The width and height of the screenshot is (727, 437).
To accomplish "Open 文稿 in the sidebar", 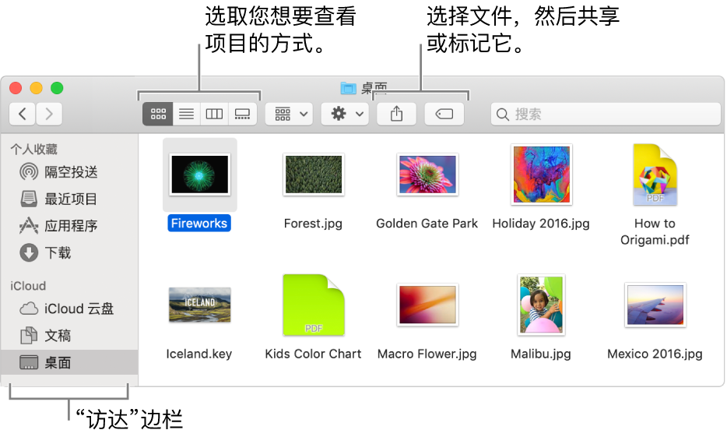I will [x=69, y=336].
